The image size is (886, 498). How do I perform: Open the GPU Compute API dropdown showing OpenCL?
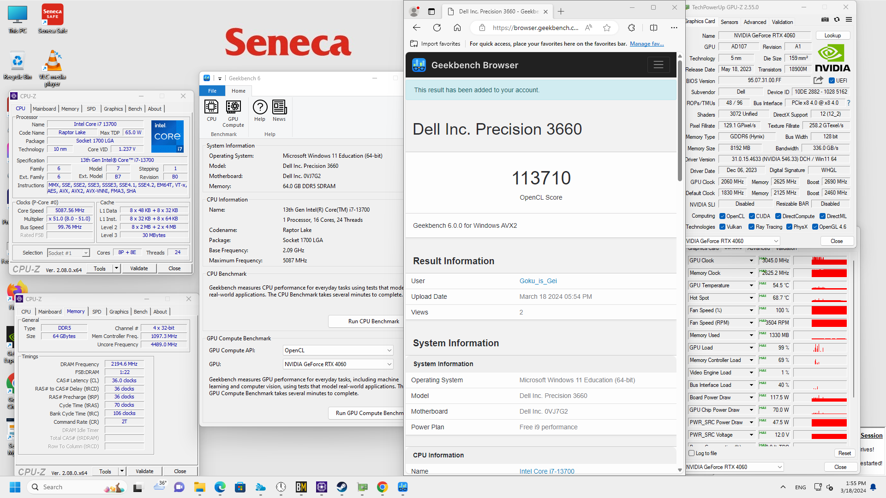click(x=338, y=350)
